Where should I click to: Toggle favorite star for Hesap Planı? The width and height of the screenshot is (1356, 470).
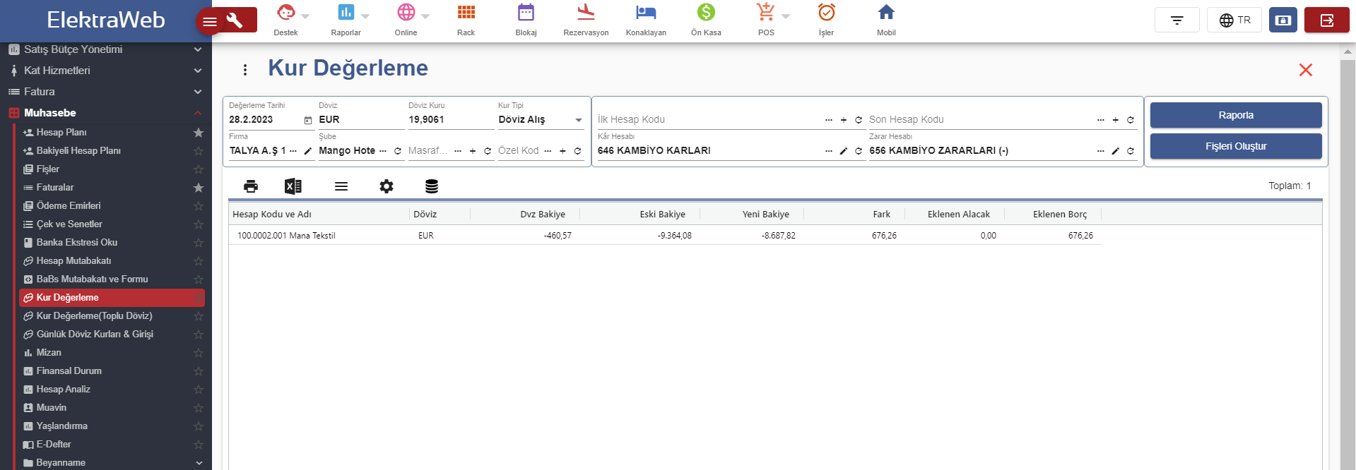(199, 133)
